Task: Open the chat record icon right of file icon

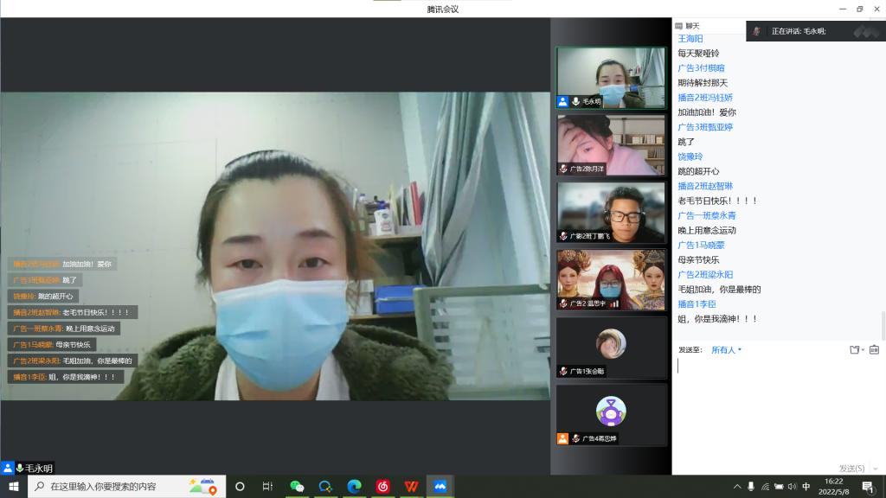Action: (x=874, y=350)
